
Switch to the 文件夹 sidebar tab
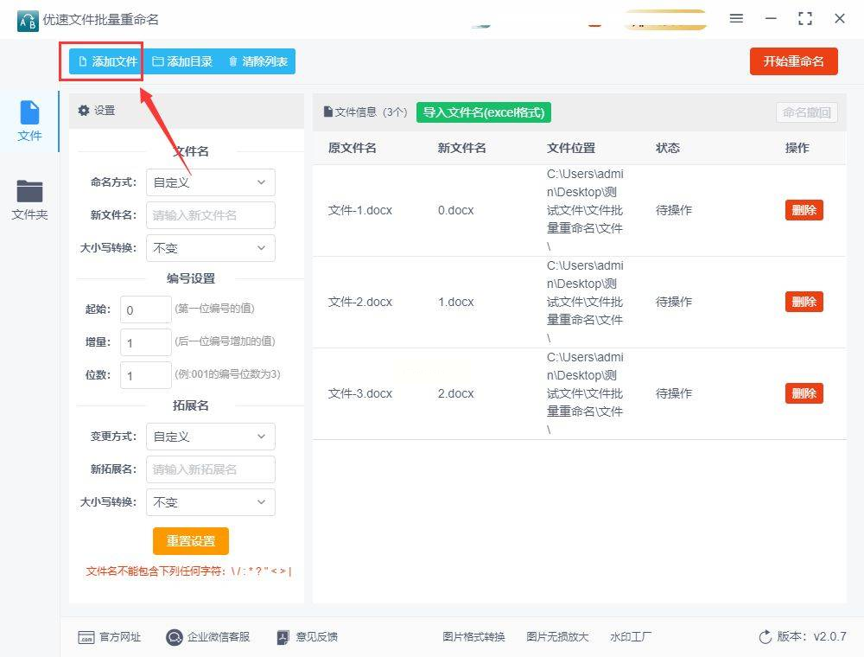pyautogui.click(x=29, y=199)
